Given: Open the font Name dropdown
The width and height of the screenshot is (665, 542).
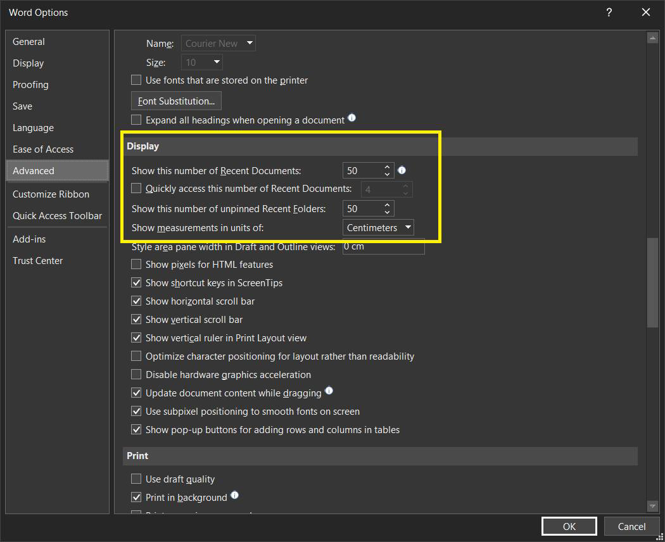Looking at the screenshot, I should 218,43.
